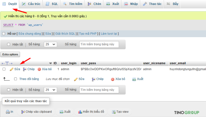
Task: Open the Thao tác operations tab
Action: (152, 4)
